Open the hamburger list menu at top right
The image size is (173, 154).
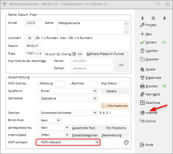[x=153, y=18]
